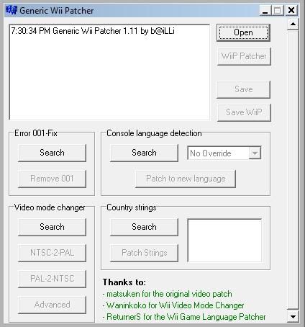The width and height of the screenshot is (305, 327).
Task: Click Patch to new language button
Action: (186, 179)
